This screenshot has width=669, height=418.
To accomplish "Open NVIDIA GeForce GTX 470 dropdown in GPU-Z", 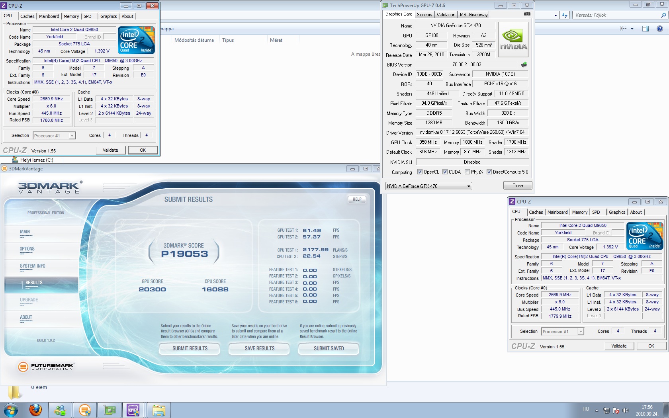I will pyautogui.click(x=428, y=186).
